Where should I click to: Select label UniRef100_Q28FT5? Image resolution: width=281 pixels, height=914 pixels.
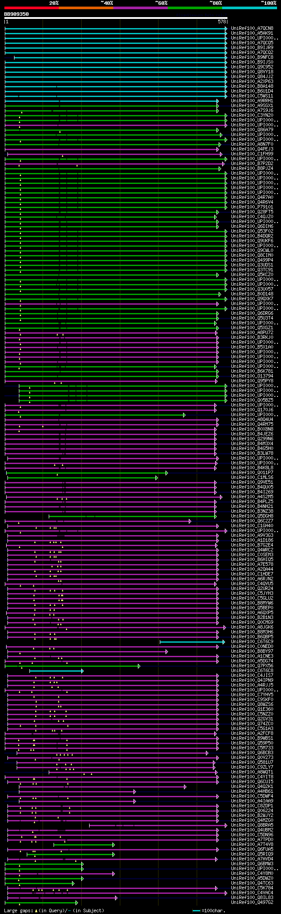click(252, 212)
